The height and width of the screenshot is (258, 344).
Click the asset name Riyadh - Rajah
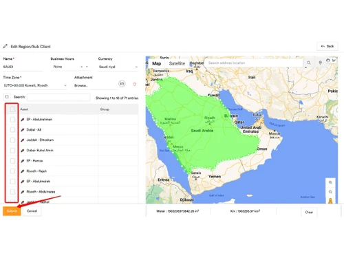coord(36,171)
